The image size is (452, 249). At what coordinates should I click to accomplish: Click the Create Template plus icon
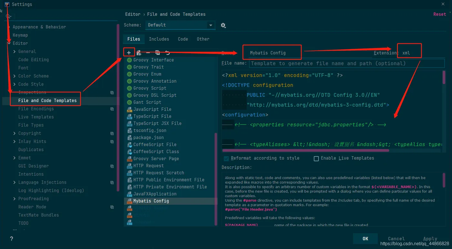pos(129,53)
